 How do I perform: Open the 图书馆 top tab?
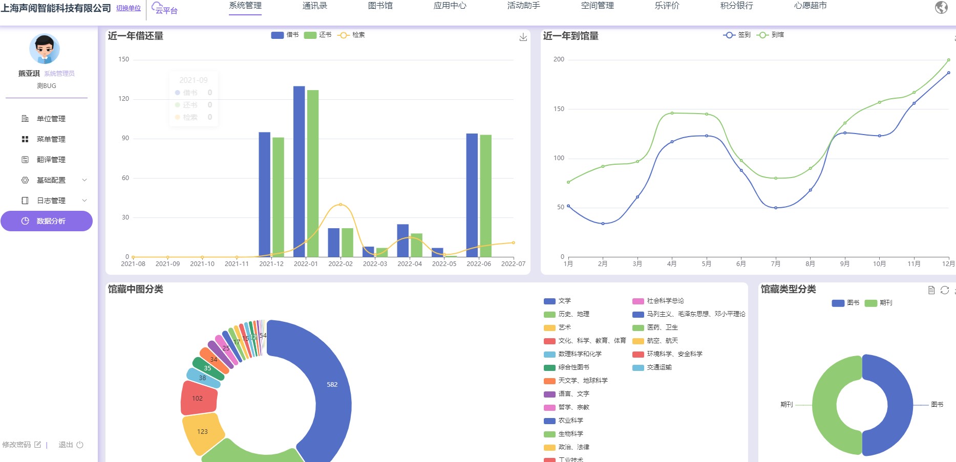(380, 6)
